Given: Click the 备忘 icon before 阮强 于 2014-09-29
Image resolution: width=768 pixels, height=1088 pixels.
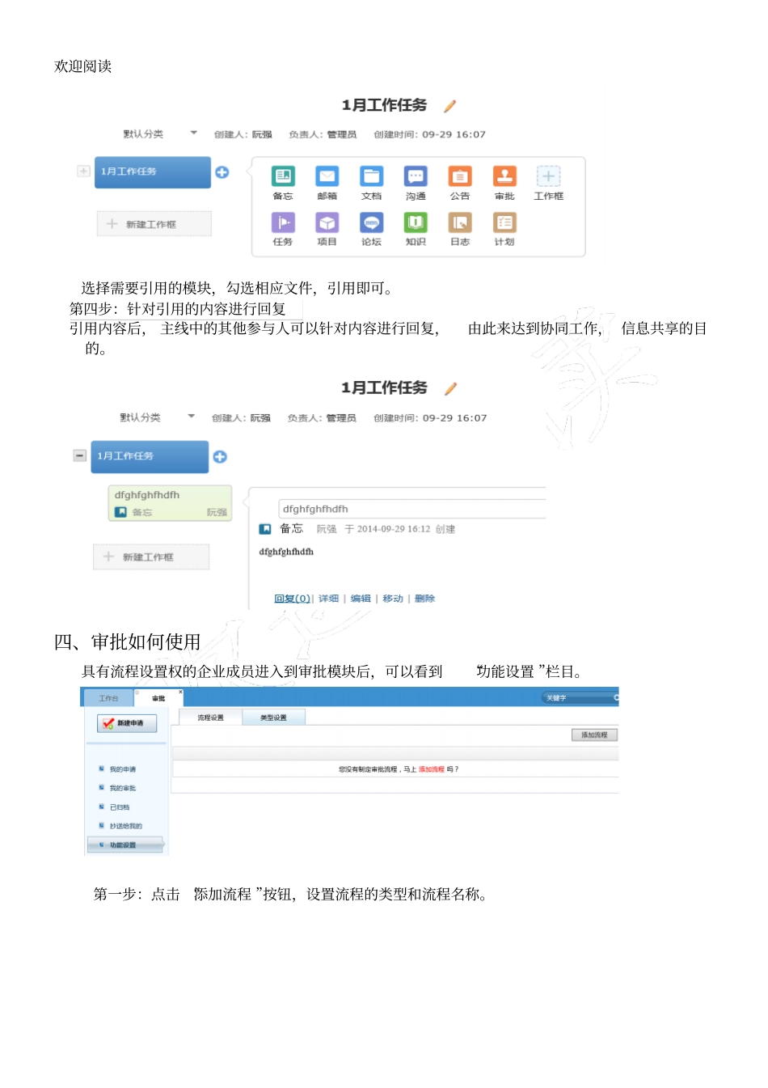Looking at the screenshot, I should (x=265, y=529).
